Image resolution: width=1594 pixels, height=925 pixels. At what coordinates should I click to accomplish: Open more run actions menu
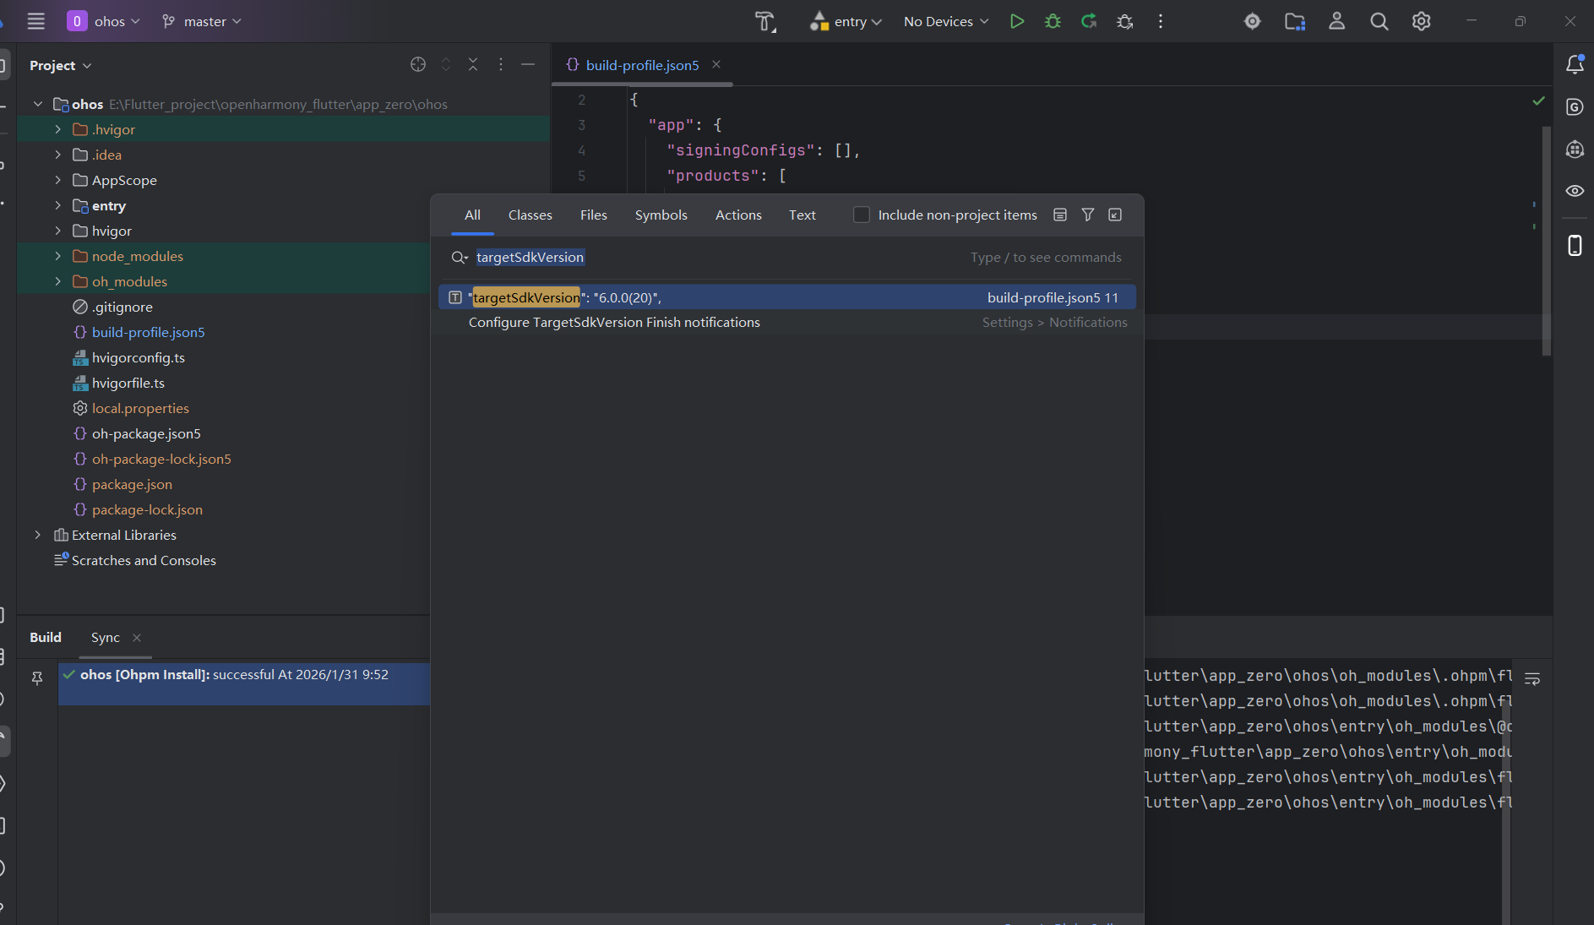click(1161, 21)
